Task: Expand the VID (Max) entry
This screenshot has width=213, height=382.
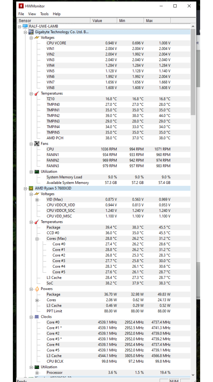Action: (x=37, y=200)
